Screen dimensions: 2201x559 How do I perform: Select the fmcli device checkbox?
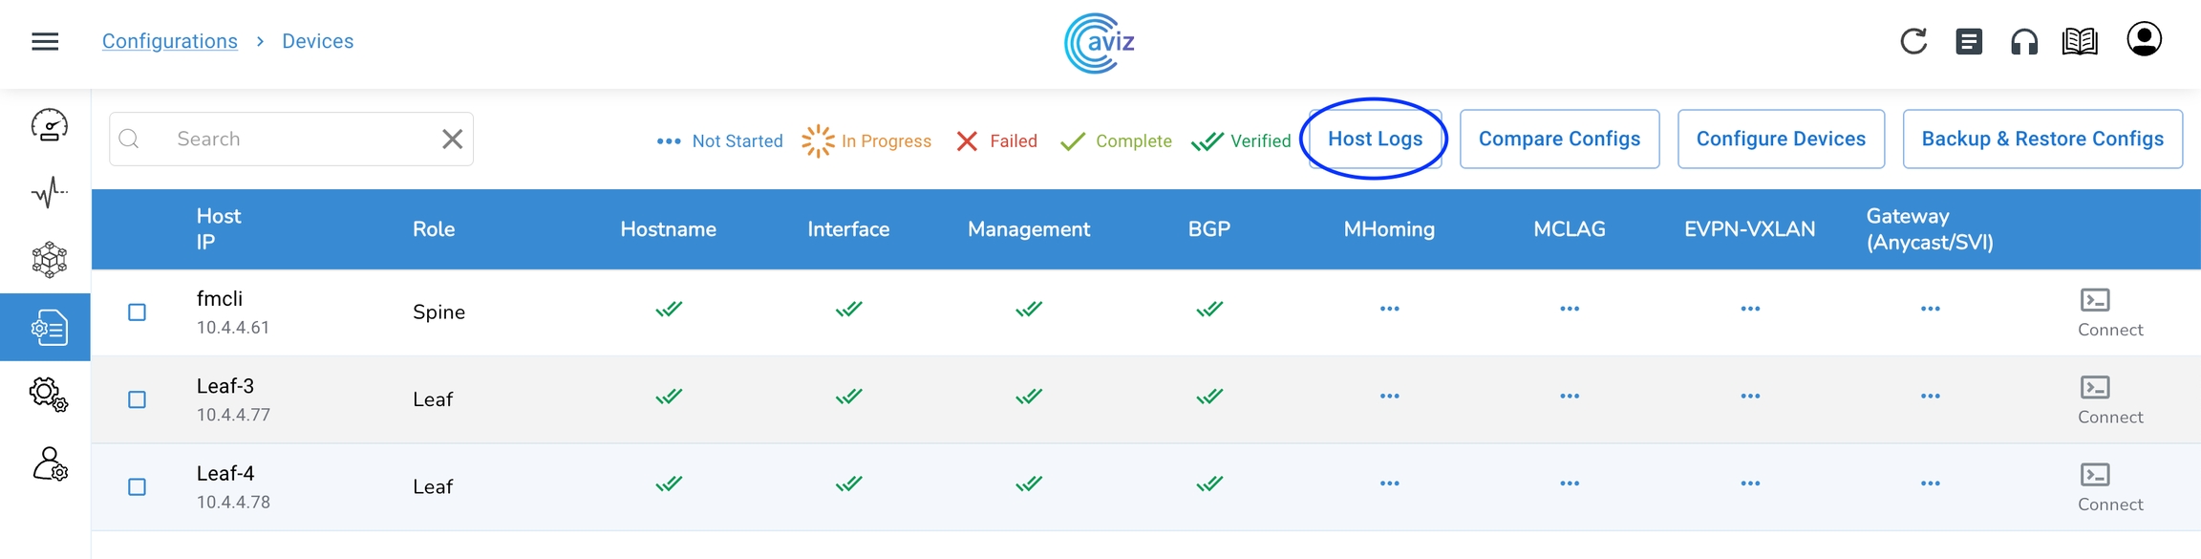click(138, 312)
